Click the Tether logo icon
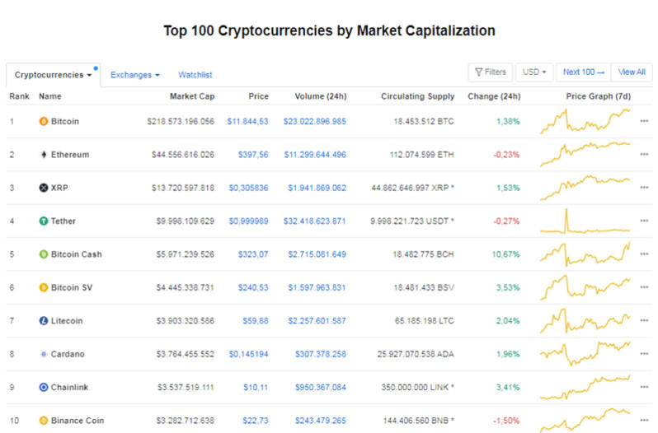The image size is (658, 433). [x=44, y=221]
